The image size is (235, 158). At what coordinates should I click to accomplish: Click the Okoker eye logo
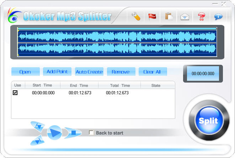(14, 16)
